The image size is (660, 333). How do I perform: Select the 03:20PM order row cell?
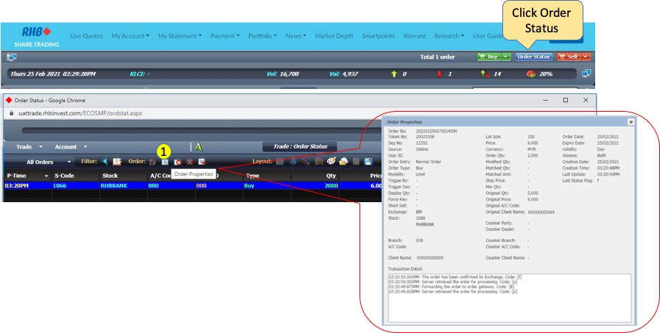coord(27,185)
